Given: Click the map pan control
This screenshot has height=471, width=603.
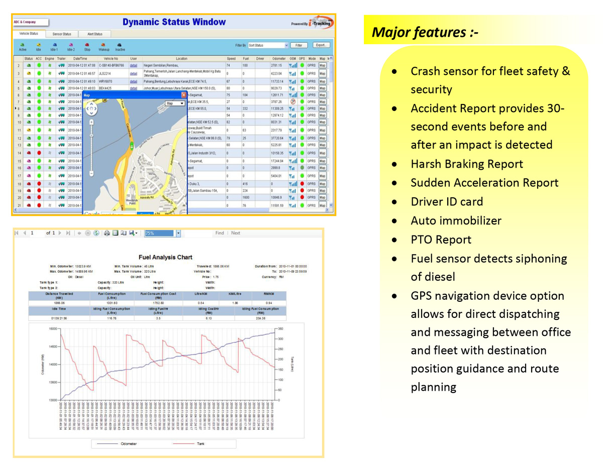Looking at the screenshot, I should coord(91,108).
